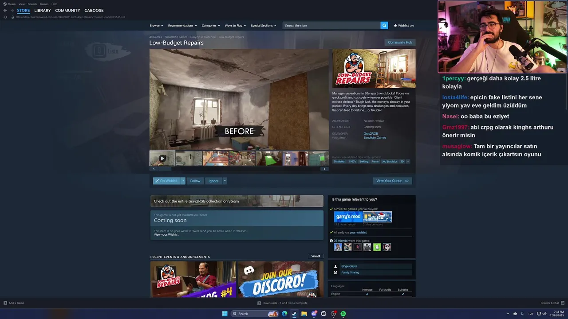This screenshot has width=568, height=319.
Task: Expand the Ignore dropdown arrow
Action: tap(225, 181)
